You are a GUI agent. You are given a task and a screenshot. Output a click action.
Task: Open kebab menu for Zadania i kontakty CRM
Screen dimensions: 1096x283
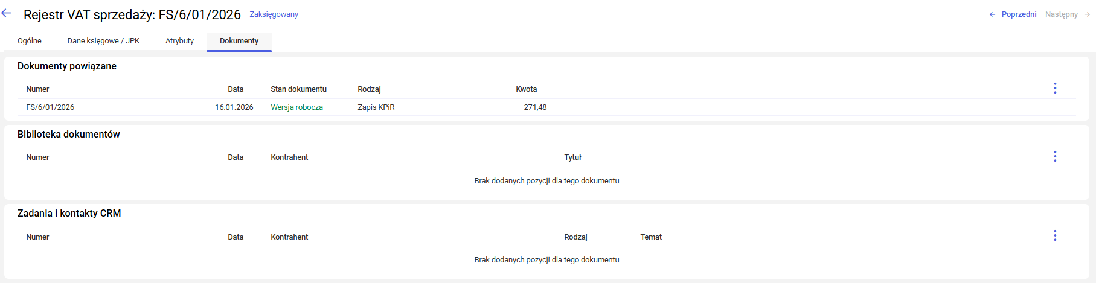coord(1055,235)
